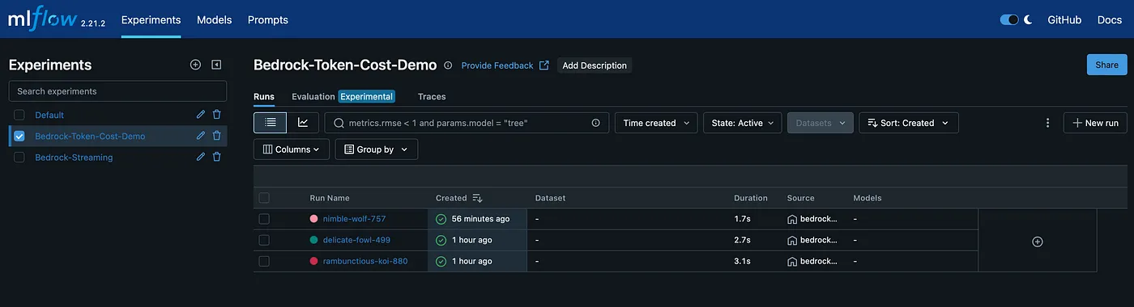Open the rambunctious-koi-880 run
Image resolution: width=1134 pixels, height=307 pixels.
pyautogui.click(x=365, y=261)
